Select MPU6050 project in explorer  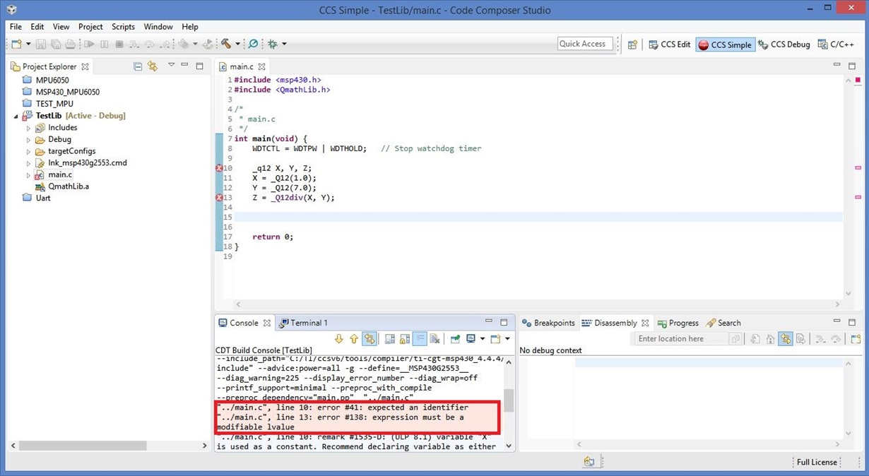[x=52, y=81]
